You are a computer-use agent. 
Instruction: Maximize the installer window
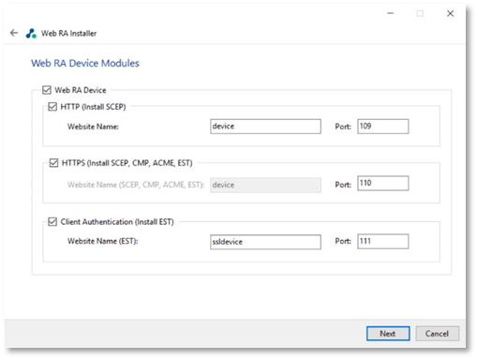click(x=420, y=13)
